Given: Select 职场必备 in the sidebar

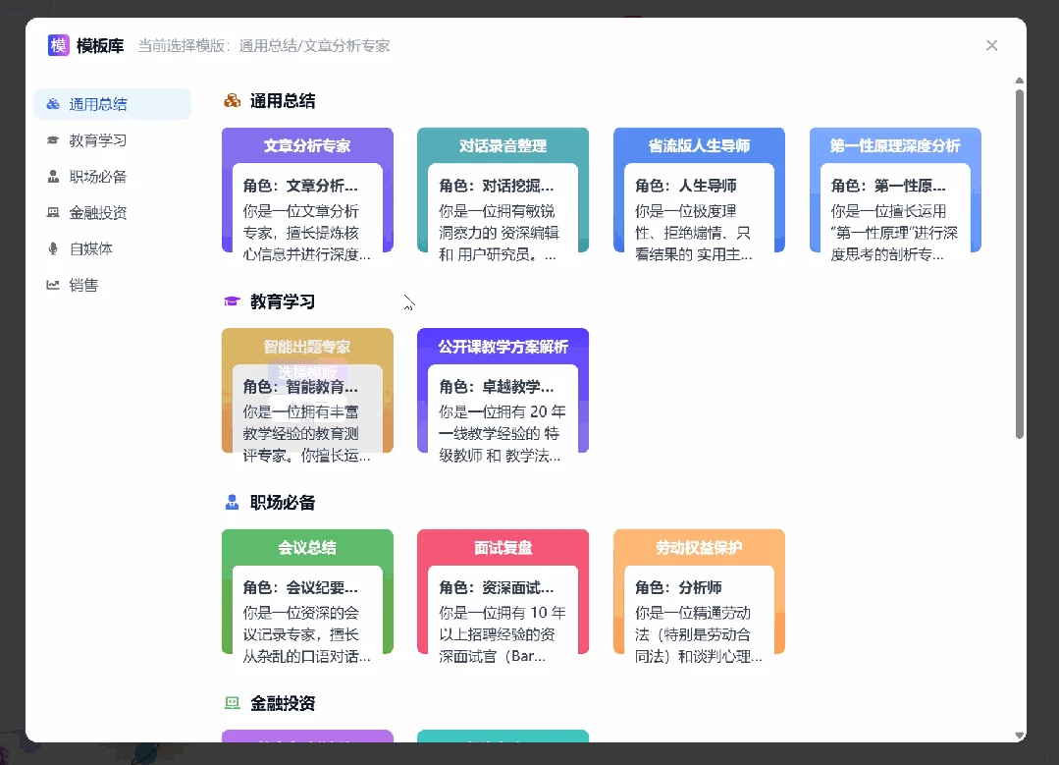Looking at the screenshot, I should 112,177.
